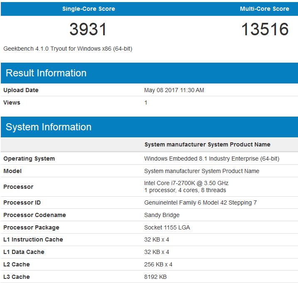This screenshot has height=283, width=298.
Task: Click the Model row label
Action: [12, 171]
